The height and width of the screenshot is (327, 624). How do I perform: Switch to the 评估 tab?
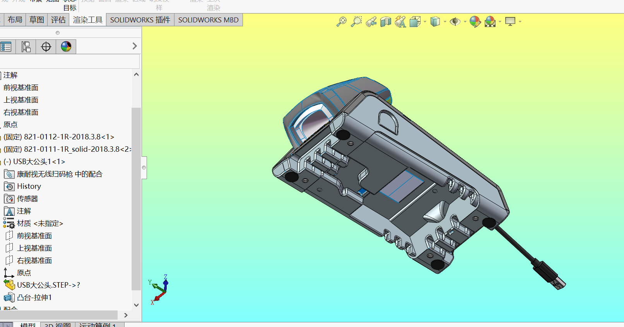(58, 20)
